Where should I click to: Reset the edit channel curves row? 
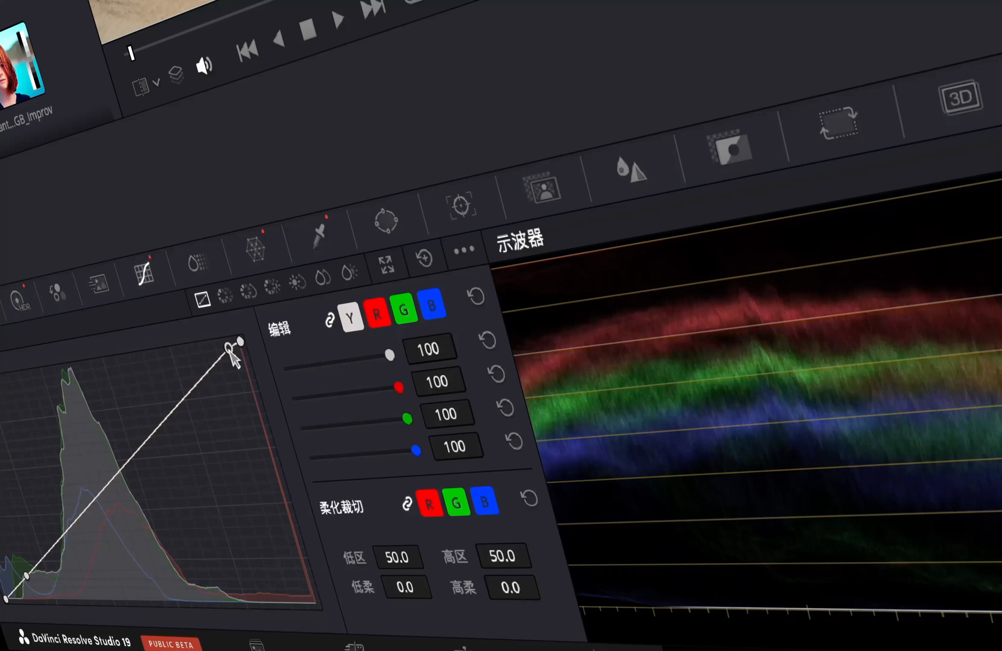coord(476,296)
